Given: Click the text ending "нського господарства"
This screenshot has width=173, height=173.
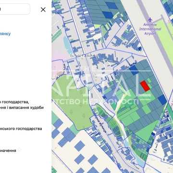Looking at the screenshot, I should (21, 129).
